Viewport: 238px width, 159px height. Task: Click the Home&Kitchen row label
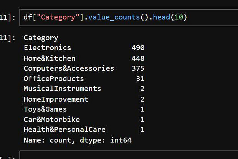[x=50, y=58]
